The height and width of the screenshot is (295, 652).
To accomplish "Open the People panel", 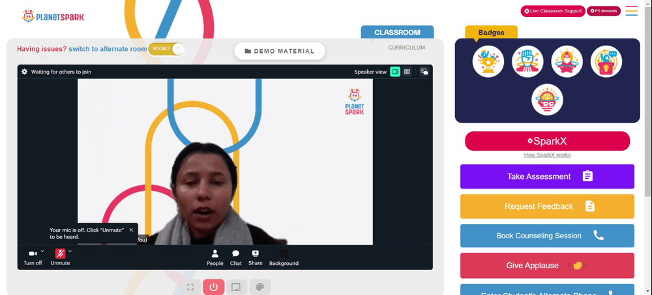I will 215,258.
